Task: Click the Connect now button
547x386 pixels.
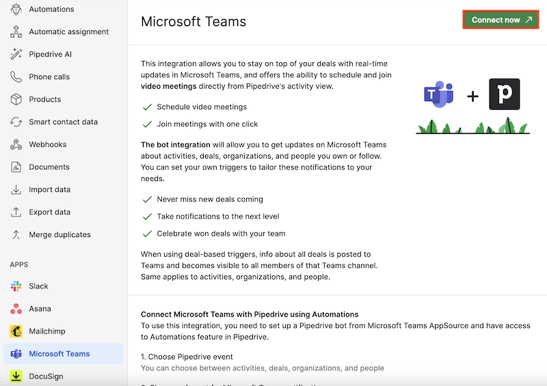Action: (x=501, y=20)
